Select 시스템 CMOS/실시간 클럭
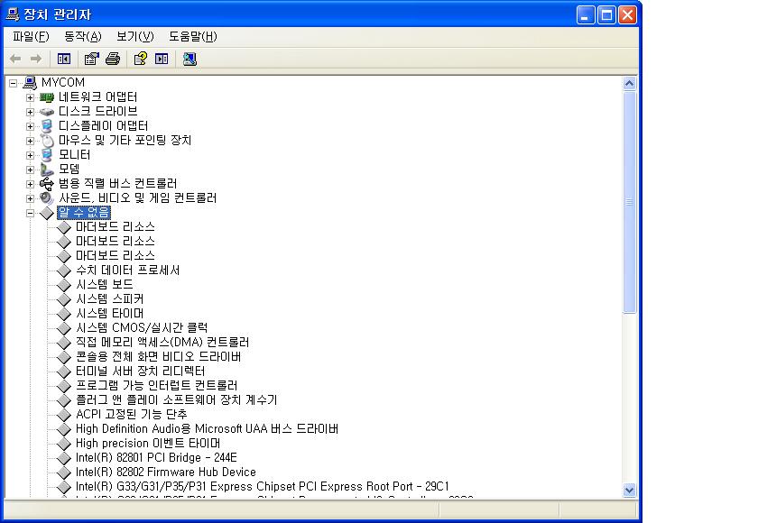The image size is (758, 523). (142, 328)
